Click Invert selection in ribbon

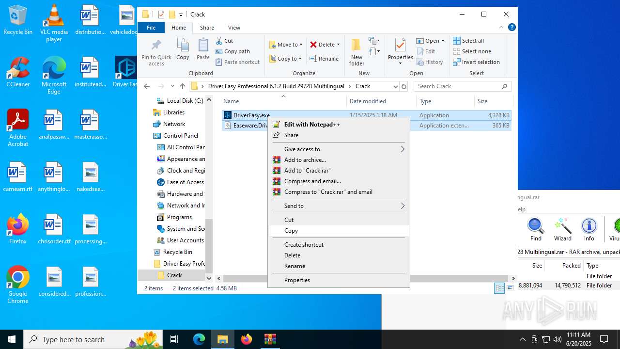tap(476, 62)
